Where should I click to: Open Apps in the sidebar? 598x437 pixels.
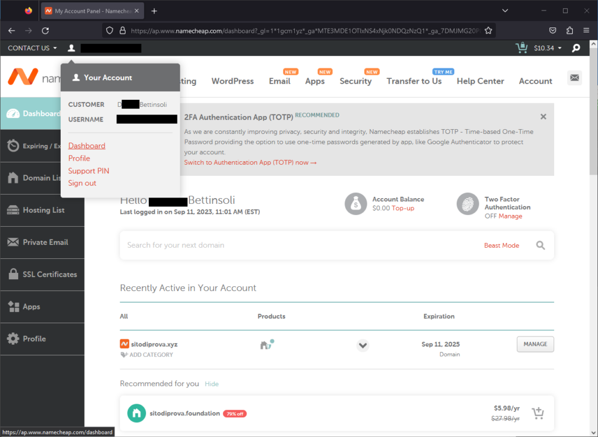click(x=42, y=307)
